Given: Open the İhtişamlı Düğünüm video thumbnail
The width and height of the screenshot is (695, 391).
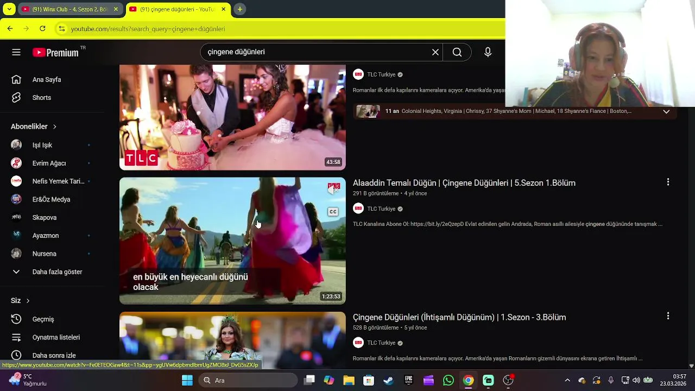Looking at the screenshot, I should (x=232, y=340).
